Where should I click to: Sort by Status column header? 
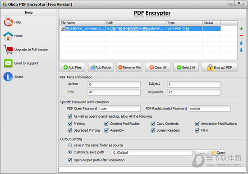[211, 23]
